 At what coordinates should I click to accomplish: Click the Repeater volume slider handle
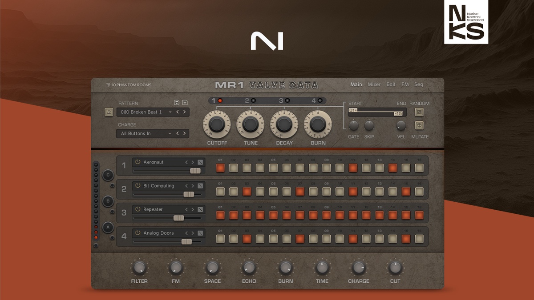(178, 218)
